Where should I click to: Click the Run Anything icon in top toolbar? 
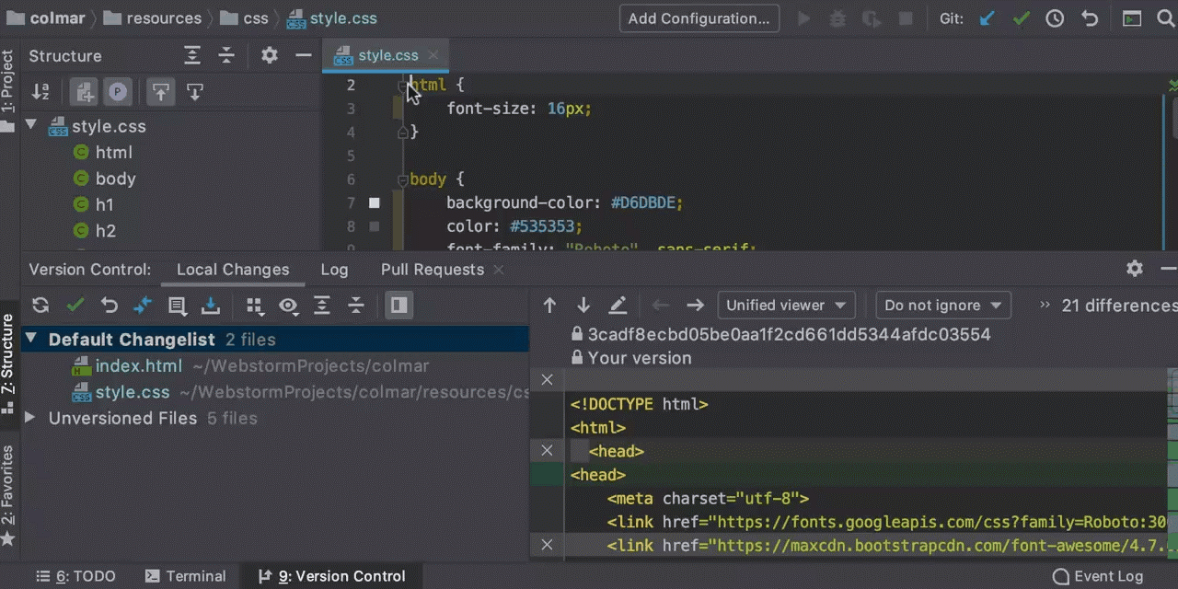(1132, 18)
